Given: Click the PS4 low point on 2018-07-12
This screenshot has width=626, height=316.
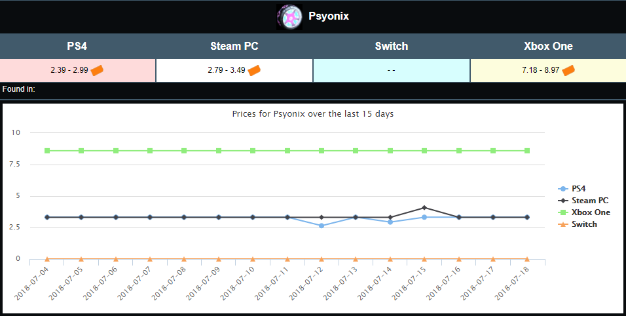Looking at the screenshot, I should [x=322, y=226].
